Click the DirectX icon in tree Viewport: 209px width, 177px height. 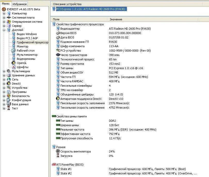point(9,84)
